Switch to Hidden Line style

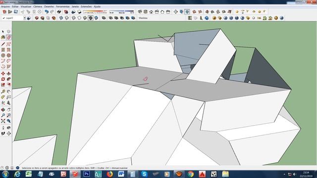[x=79, y=18]
